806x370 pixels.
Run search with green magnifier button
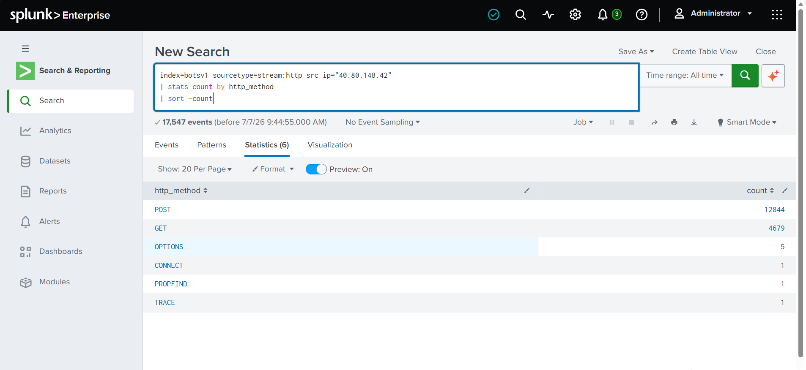[x=745, y=76]
